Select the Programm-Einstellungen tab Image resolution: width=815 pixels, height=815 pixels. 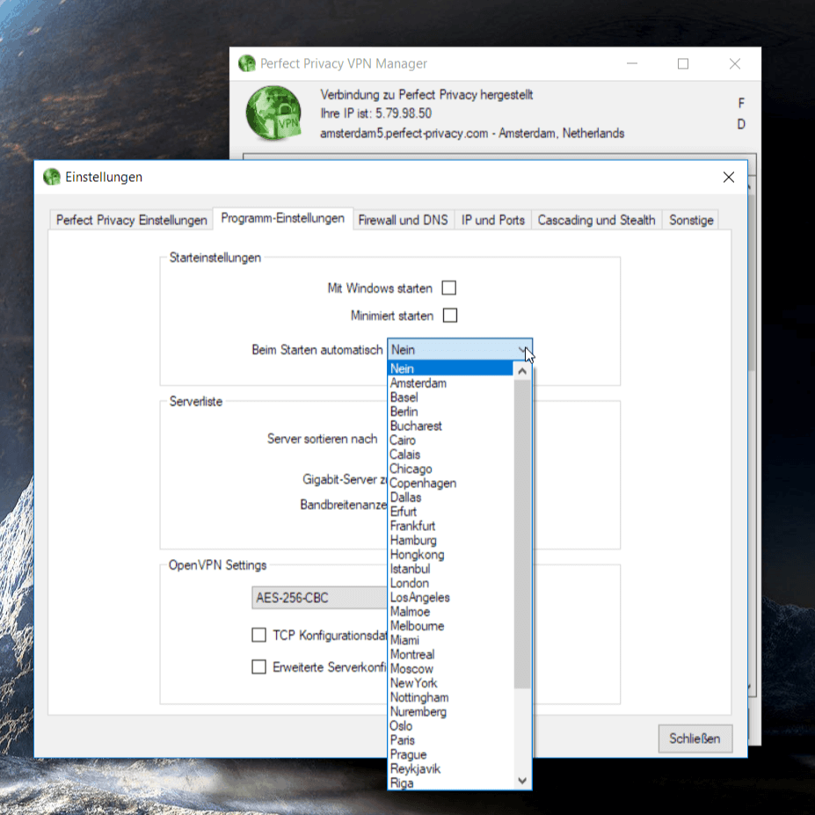[283, 218]
